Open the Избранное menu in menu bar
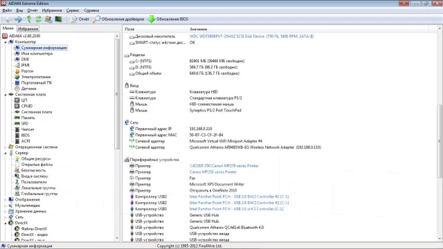The height and width of the screenshot is (249, 443). (x=52, y=10)
